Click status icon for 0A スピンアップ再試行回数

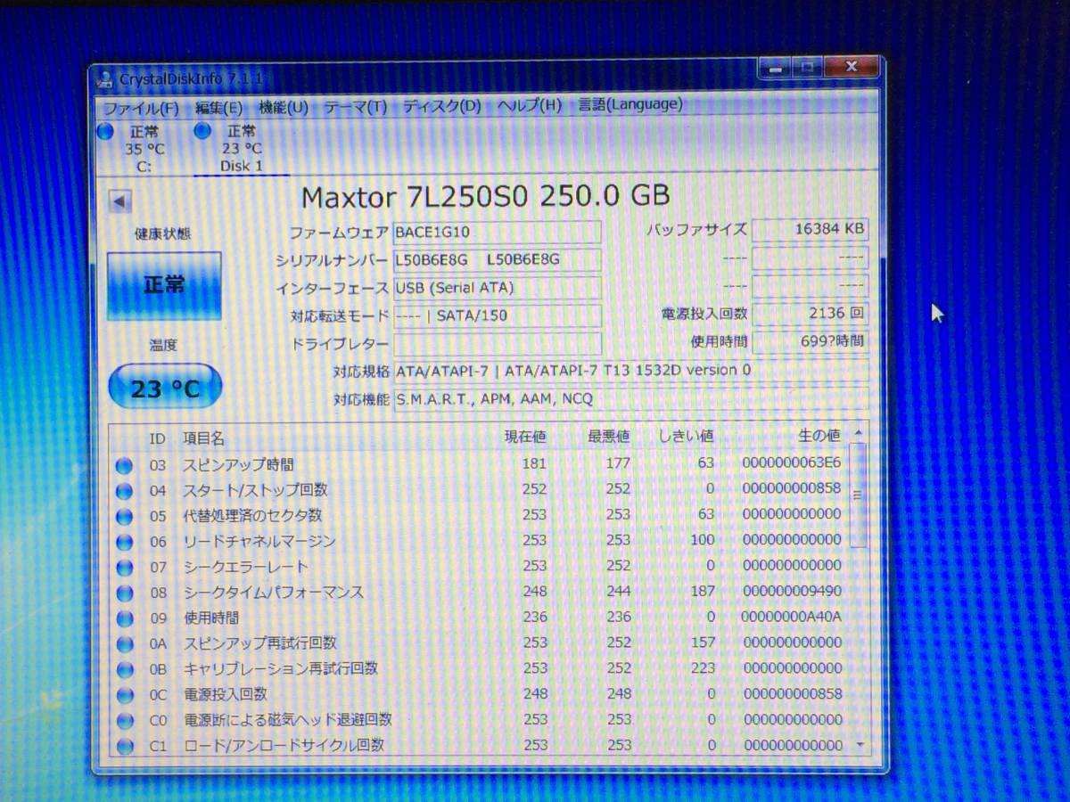tap(124, 644)
